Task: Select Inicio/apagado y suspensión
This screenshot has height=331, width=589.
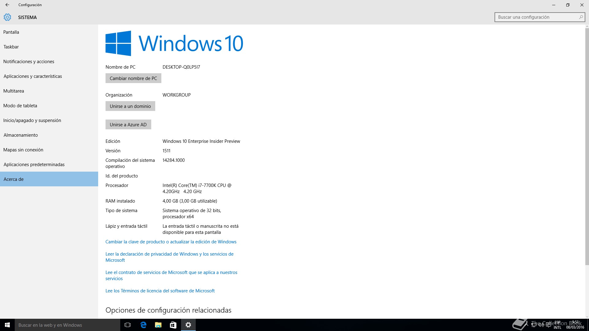Action: coord(49,120)
